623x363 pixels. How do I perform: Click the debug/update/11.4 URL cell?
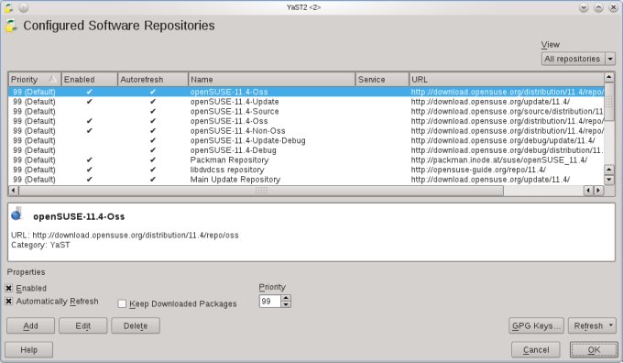[x=503, y=140]
